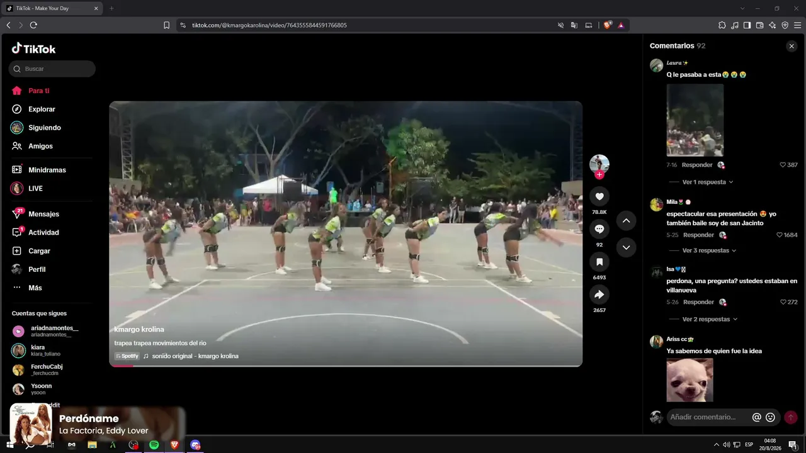Like the video with the heart icon
This screenshot has width=806, height=453.
click(x=599, y=196)
